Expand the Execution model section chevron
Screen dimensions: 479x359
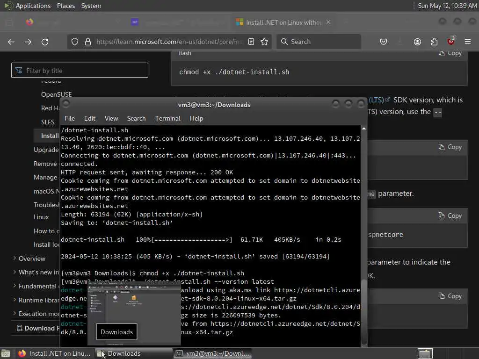[15, 314]
